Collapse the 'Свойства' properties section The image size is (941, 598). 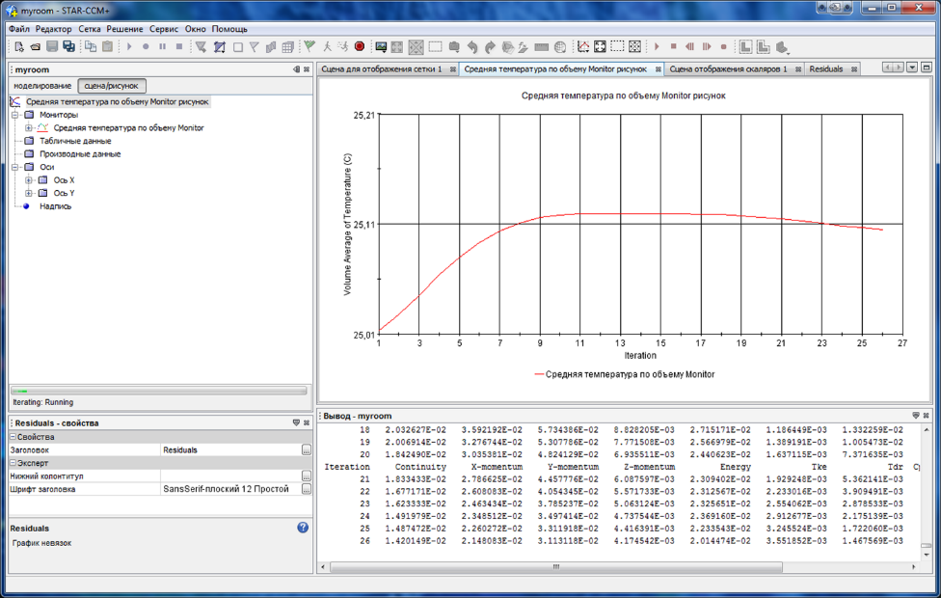[13, 437]
